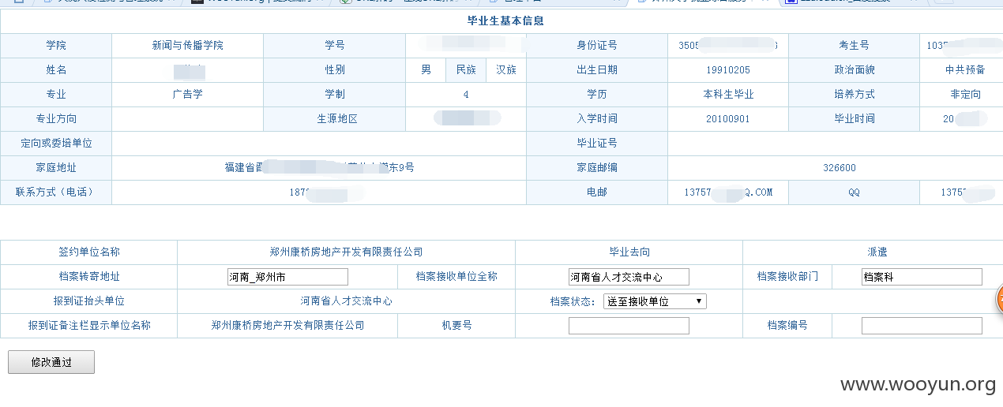The image size is (1003, 407).
Task: Click the 出生日期 label cell
Action: [597, 70]
